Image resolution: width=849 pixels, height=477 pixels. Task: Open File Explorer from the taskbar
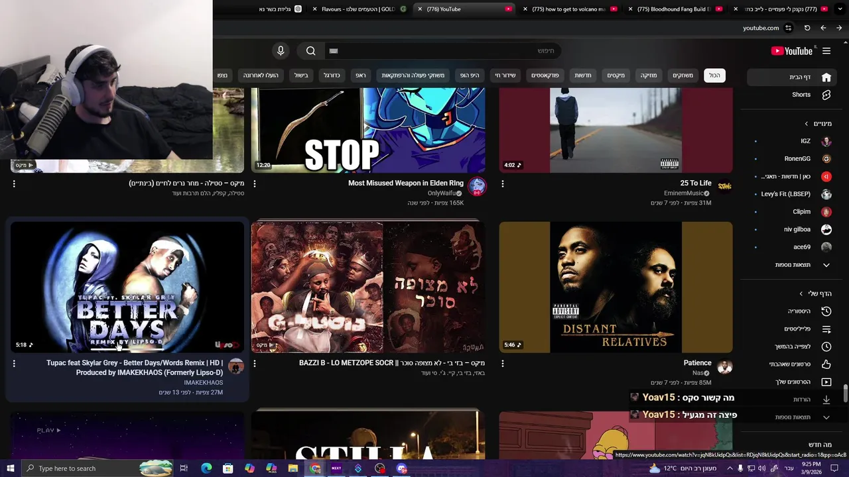coord(293,468)
